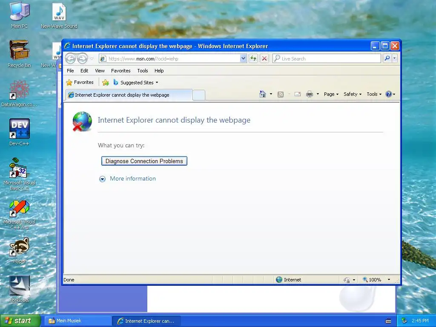436x327 pixels.
Task: Expand the address bar URL history dropdown
Action: (243, 58)
